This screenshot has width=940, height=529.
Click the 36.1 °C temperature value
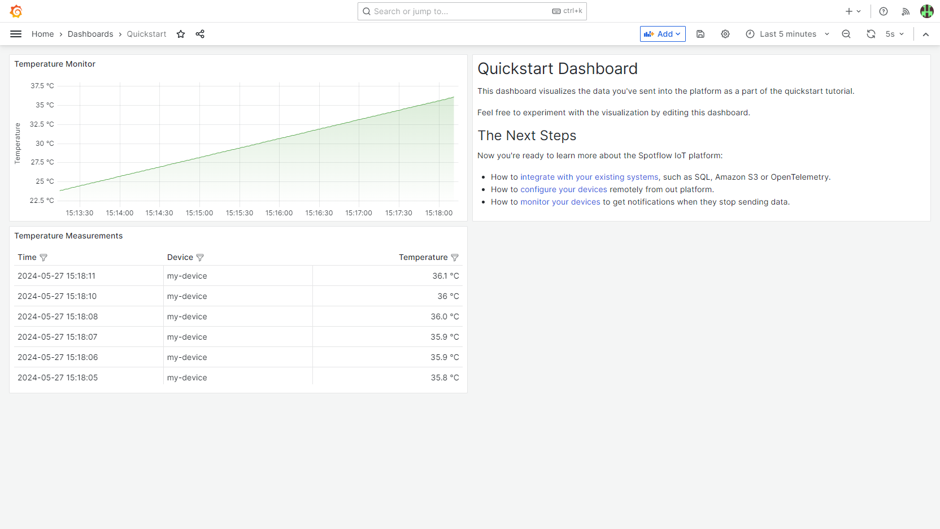click(x=446, y=276)
